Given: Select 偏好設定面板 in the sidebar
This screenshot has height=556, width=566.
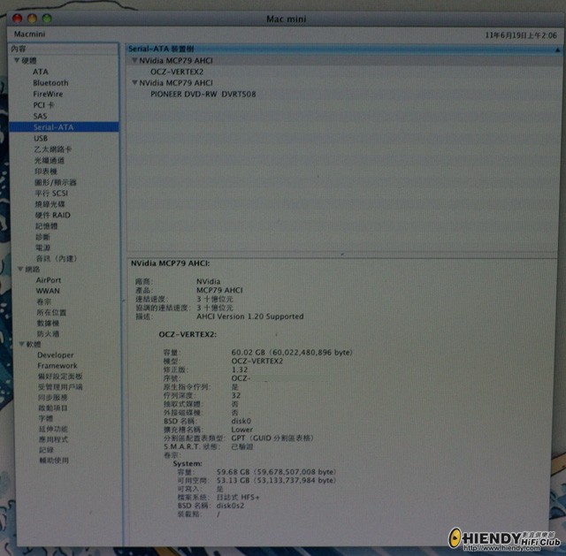Looking at the screenshot, I should point(60,377).
